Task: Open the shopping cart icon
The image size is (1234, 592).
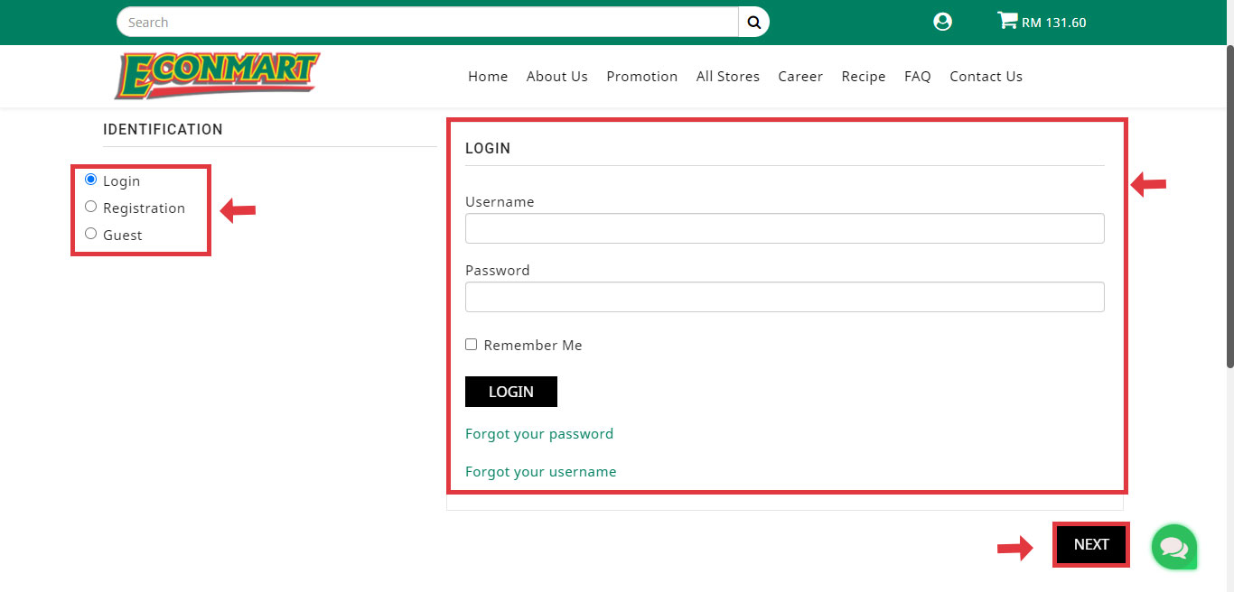Action: [x=1006, y=21]
